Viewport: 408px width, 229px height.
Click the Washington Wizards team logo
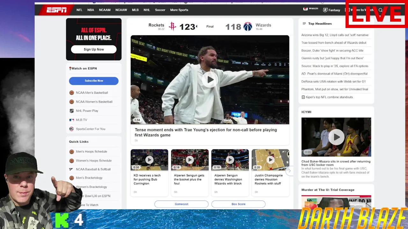tap(248, 26)
